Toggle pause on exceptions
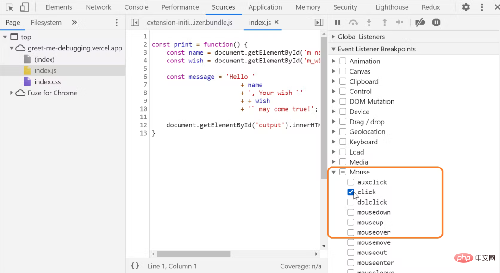The height and width of the screenshot is (273, 500). [436, 22]
